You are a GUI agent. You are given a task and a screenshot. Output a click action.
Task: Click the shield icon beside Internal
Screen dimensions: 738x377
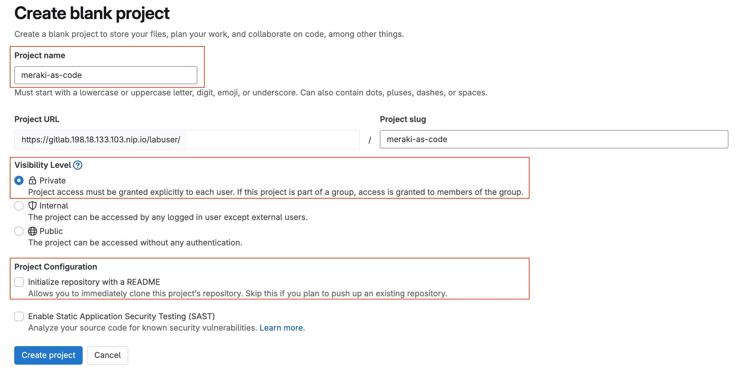32,206
